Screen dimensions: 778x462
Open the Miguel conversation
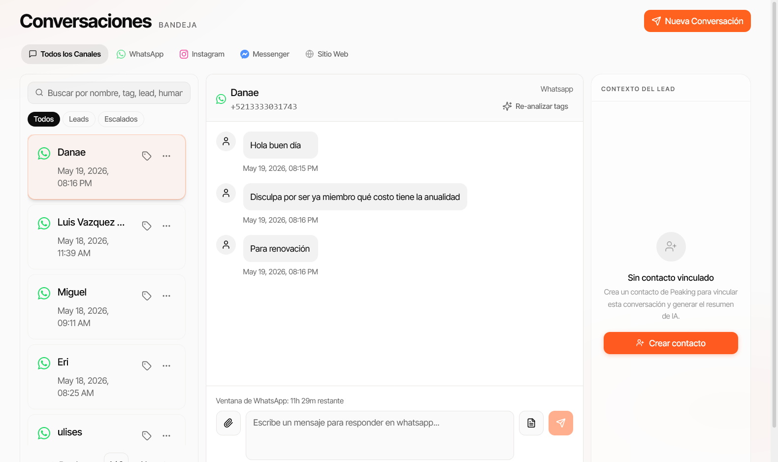pos(106,307)
